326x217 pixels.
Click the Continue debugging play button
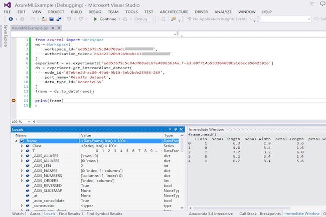[x=105, y=19]
